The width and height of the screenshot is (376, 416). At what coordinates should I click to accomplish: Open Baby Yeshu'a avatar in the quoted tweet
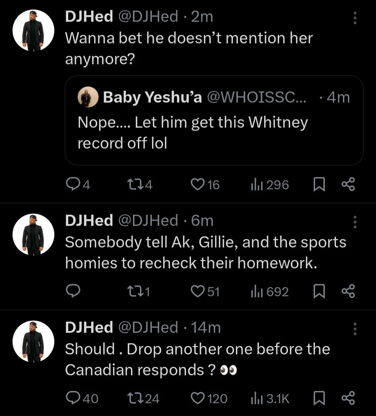(88, 97)
